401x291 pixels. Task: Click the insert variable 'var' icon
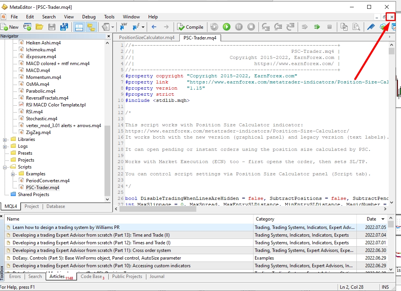click(124, 27)
